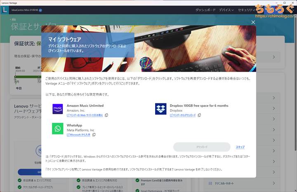
Task: Click the Amazon Music Unlimited app icon
Action: 58,109
